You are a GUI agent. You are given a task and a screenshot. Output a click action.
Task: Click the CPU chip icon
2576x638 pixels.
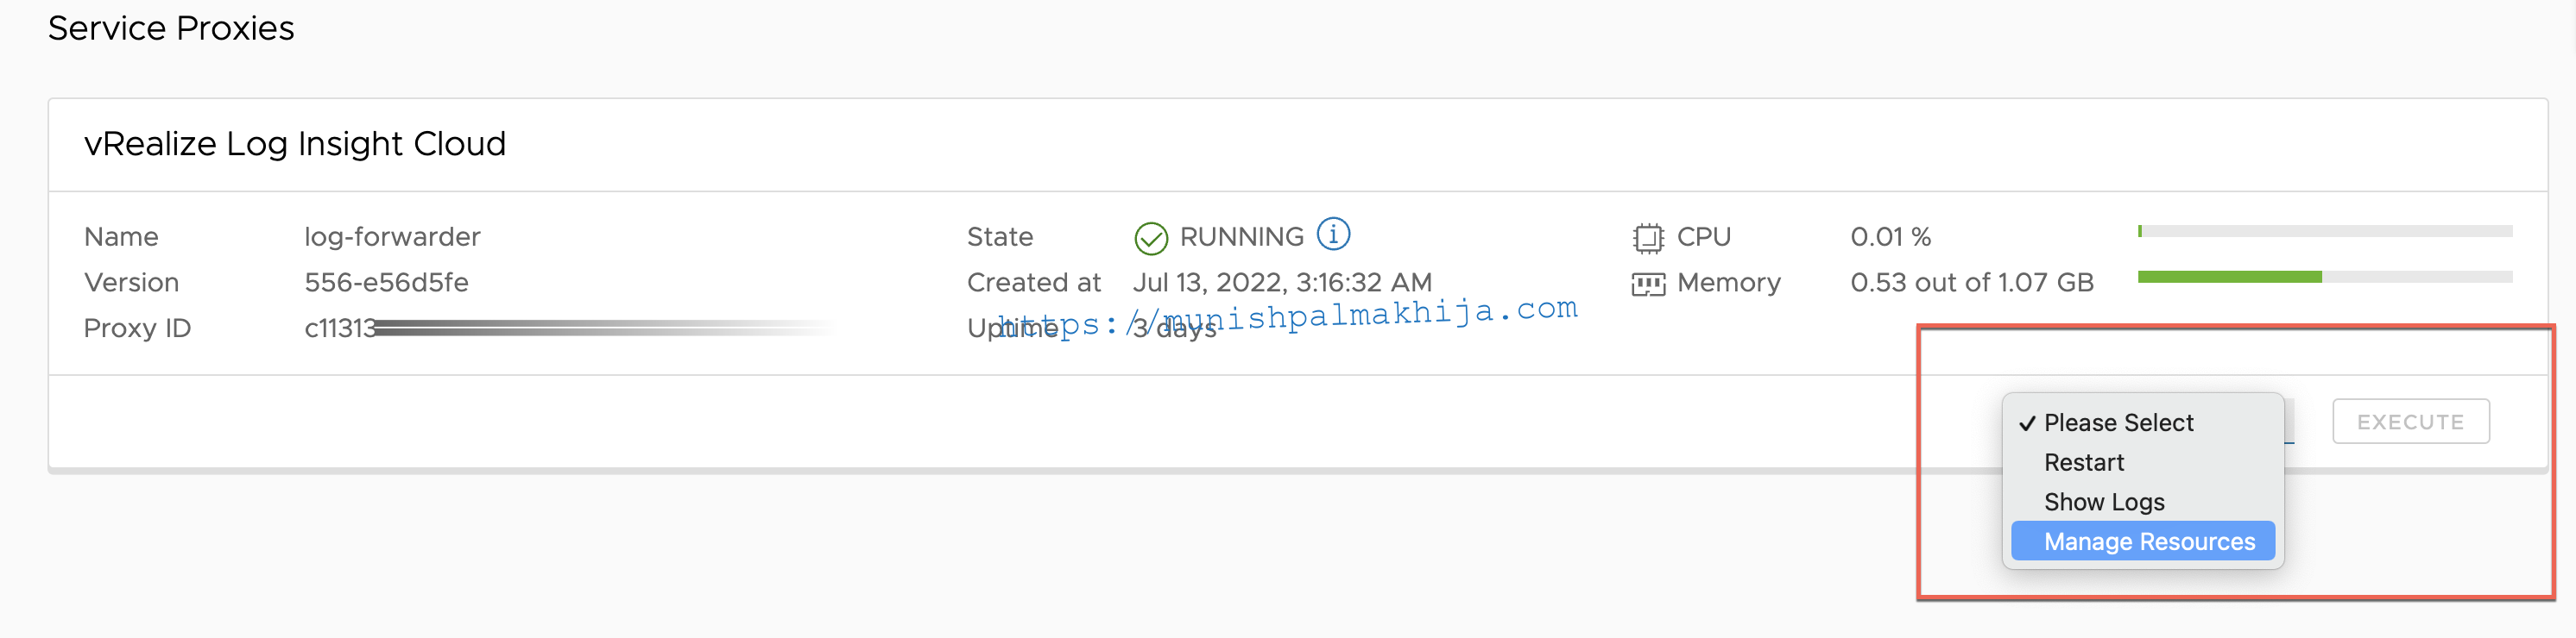point(1647,238)
